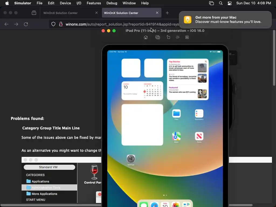Open the Window menu
276x207 pixels.
[x=129, y=3]
